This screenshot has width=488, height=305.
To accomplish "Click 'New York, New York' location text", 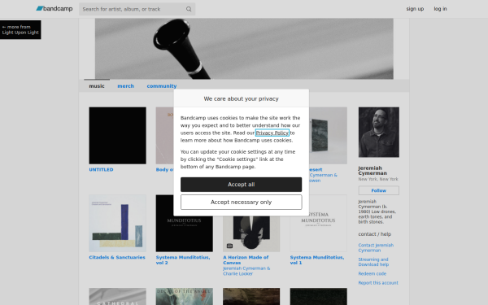I will (378, 179).
